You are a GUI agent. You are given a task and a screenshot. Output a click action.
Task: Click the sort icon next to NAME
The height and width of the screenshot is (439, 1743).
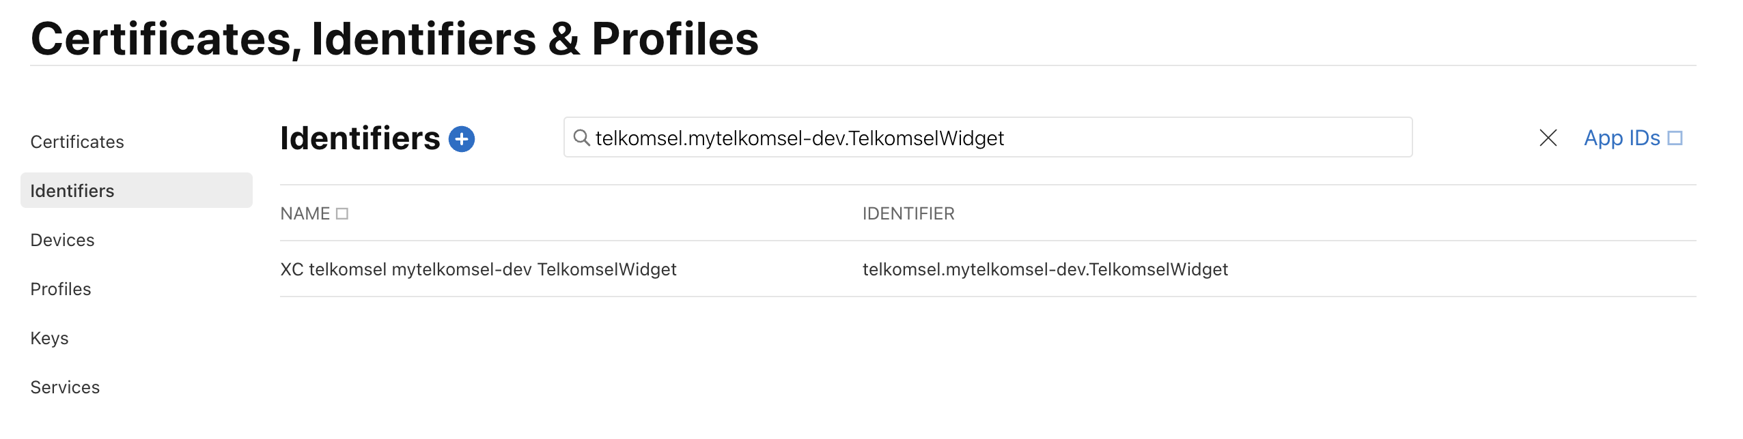342,214
